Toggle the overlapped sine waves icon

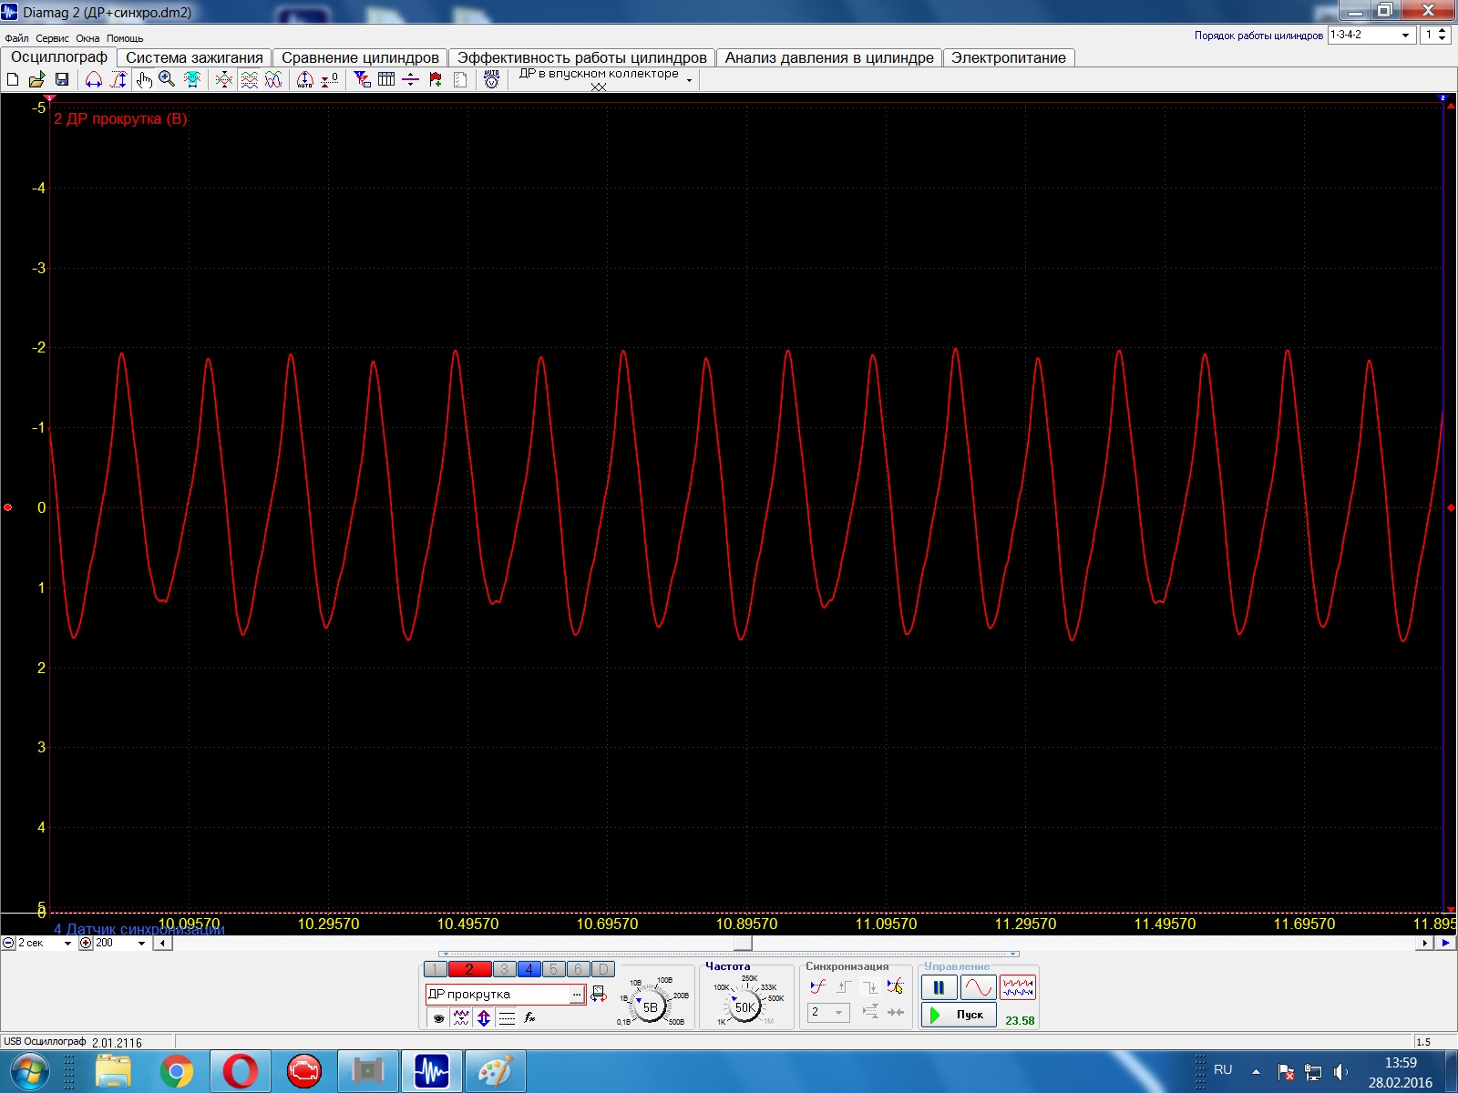pyautogui.click(x=273, y=79)
